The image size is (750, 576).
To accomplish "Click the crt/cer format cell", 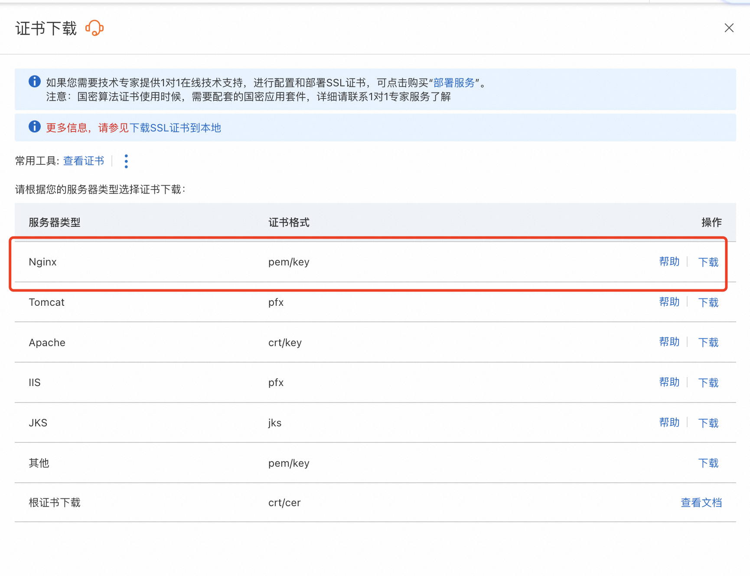I will (284, 503).
